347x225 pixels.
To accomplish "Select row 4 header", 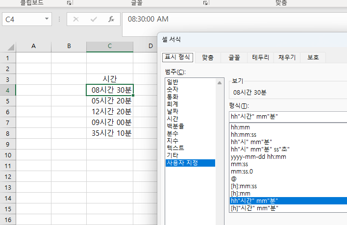I will click(8, 90).
